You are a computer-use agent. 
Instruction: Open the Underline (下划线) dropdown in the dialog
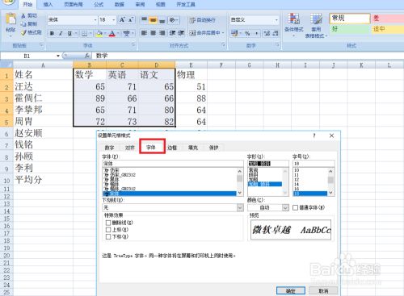(x=240, y=207)
